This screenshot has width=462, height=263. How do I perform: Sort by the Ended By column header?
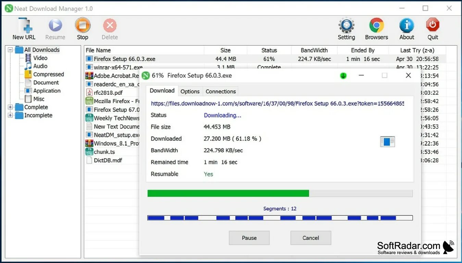point(363,50)
